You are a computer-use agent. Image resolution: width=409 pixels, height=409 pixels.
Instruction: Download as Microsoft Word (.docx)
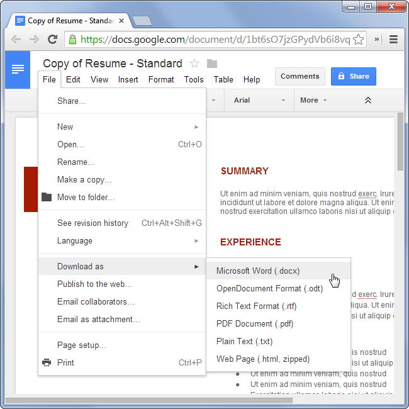(x=278, y=271)
